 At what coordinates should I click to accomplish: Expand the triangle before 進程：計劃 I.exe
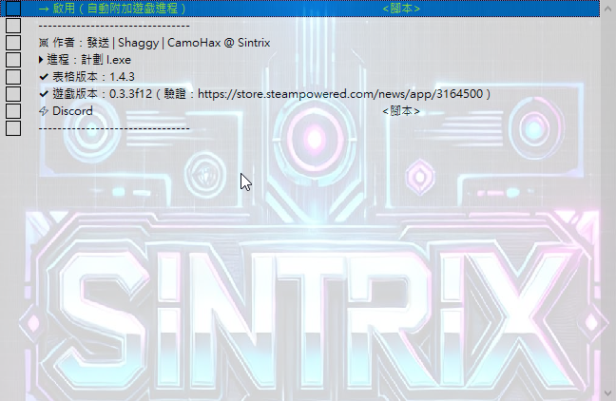[x=41, y=60]
